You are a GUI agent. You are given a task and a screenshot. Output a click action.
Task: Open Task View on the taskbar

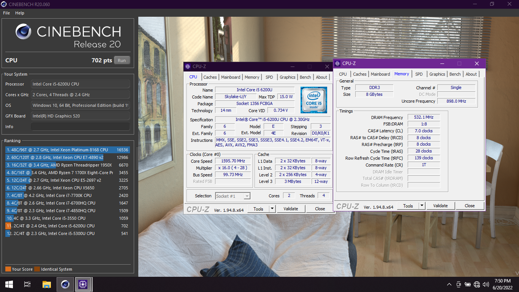[x=27, y=284]
